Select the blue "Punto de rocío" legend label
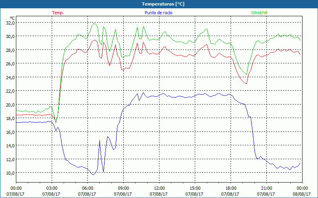The height and width of the screenshot is (198, 318). click(158, 13)
